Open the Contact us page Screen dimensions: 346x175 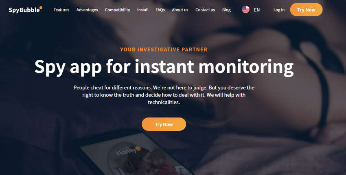click(205, 10)
